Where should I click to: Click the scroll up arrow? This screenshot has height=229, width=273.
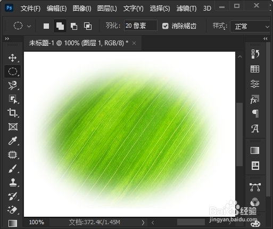pyautogui.click(x=240, y=56)
